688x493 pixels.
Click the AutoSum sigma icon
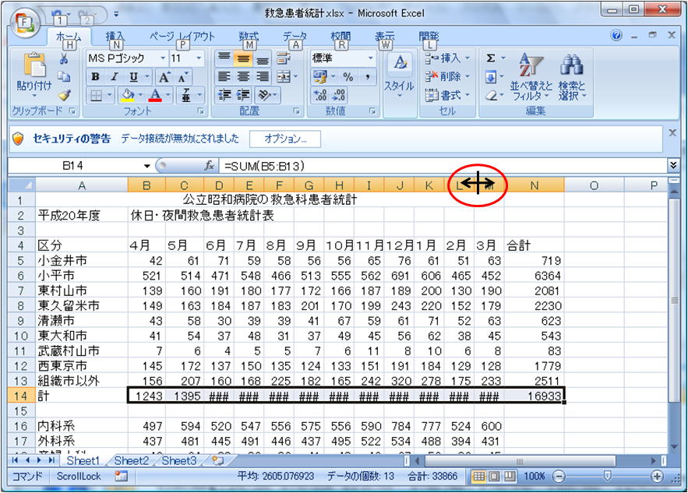pyautogui.click(x=491, y=58)
